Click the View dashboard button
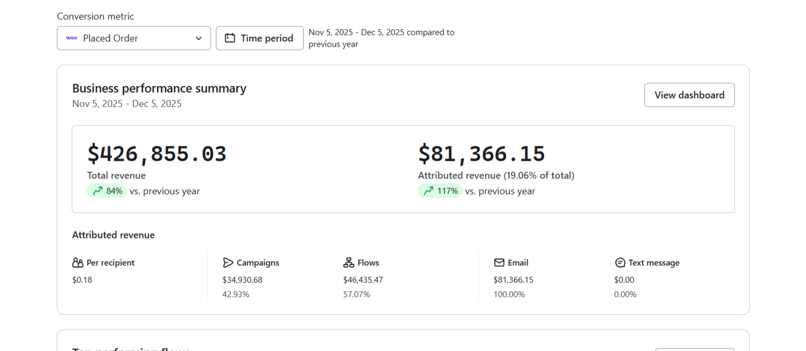Screen dimensions: 806x351 (689, 95)
